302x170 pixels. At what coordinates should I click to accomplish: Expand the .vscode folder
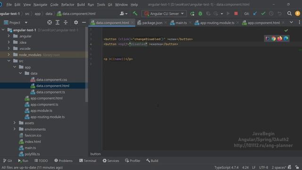click(8, 48)
